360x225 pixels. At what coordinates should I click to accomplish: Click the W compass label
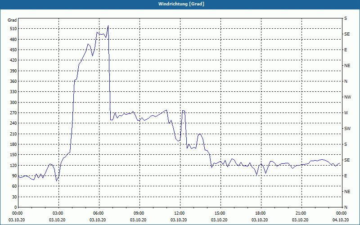pos(346,113)
